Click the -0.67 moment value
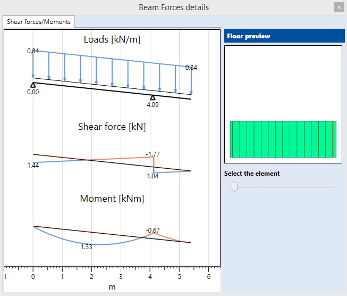The height and width of the screenshot is (296, 347). (153, 231)
